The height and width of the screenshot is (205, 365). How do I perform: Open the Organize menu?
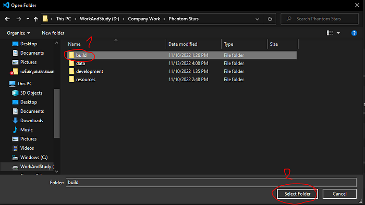tap(18, 33)
